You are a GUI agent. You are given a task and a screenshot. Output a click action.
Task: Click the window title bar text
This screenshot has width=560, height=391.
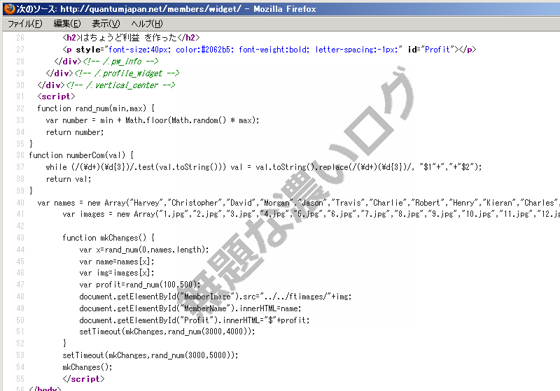tap(166, 9)
